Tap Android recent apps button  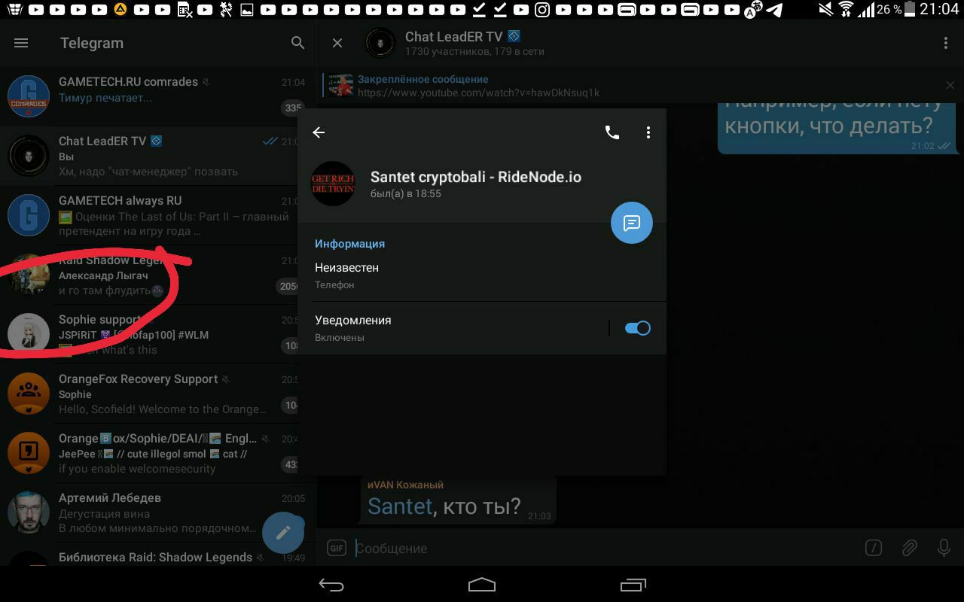click(x=633, y=585)
